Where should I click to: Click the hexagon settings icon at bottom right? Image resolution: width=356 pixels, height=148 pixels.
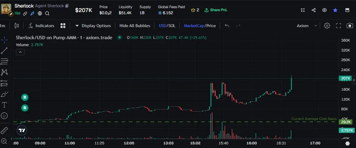(348, 143)
